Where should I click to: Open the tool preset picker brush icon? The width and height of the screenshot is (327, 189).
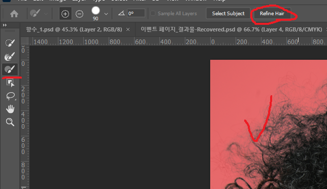pos(35,14)
